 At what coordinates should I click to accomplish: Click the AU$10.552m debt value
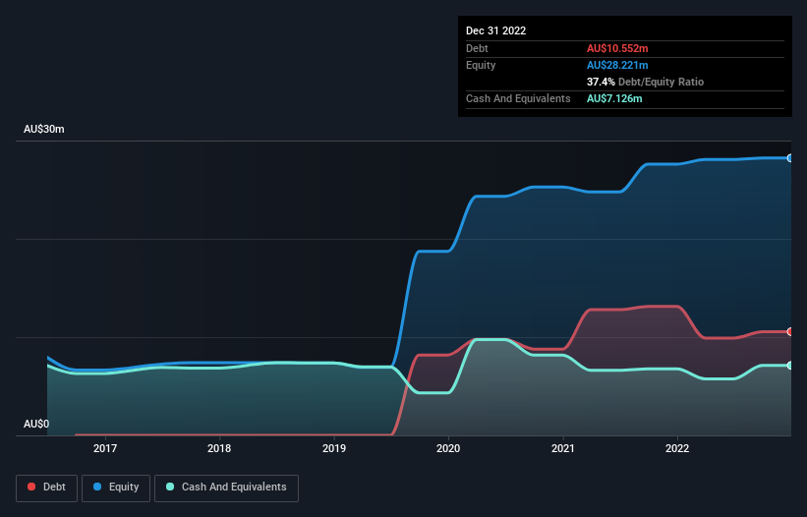617,48
